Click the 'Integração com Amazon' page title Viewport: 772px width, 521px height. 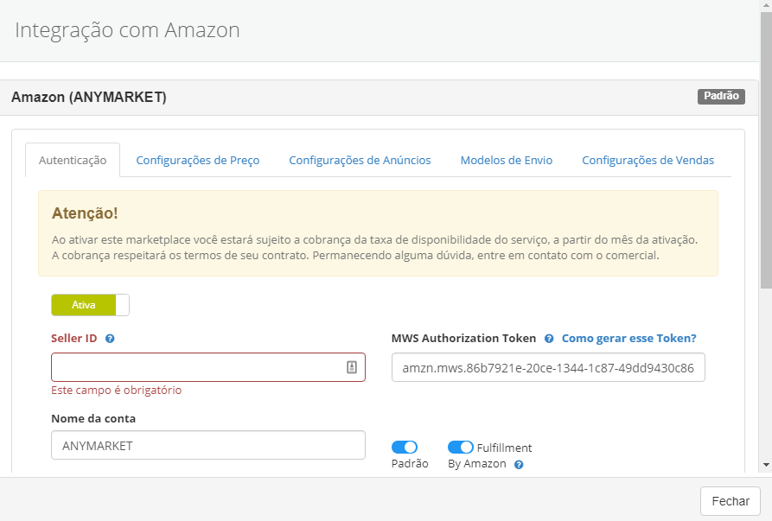coord(127,30)
